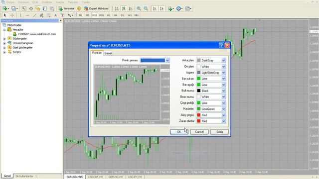Open the Periods clock icon menu
The image size is (319, 179).
179,8
